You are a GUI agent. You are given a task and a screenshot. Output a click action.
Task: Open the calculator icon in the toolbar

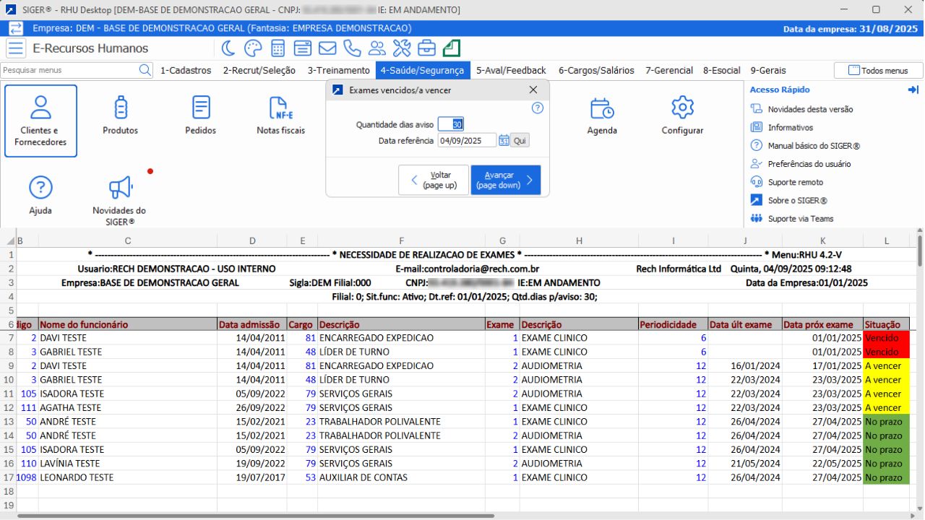coord(278,48)
